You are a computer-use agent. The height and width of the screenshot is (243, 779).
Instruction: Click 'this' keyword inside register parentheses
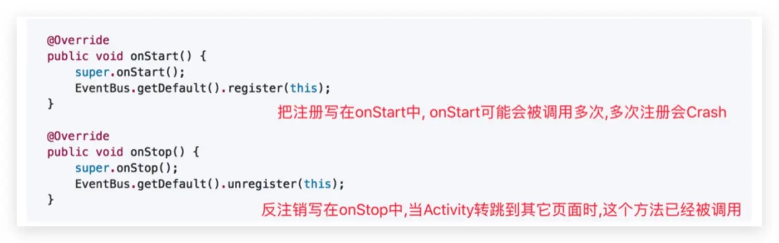pyautogui.click(x=303, y=88)
